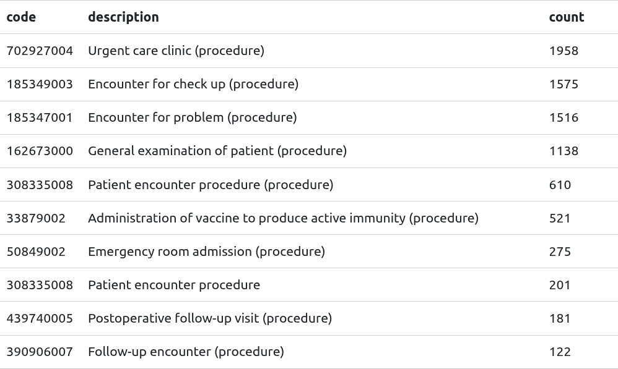Click the "code" column header
Viewport: 618px width, 369px height.
pyautogui.click(x=21, y=17)
